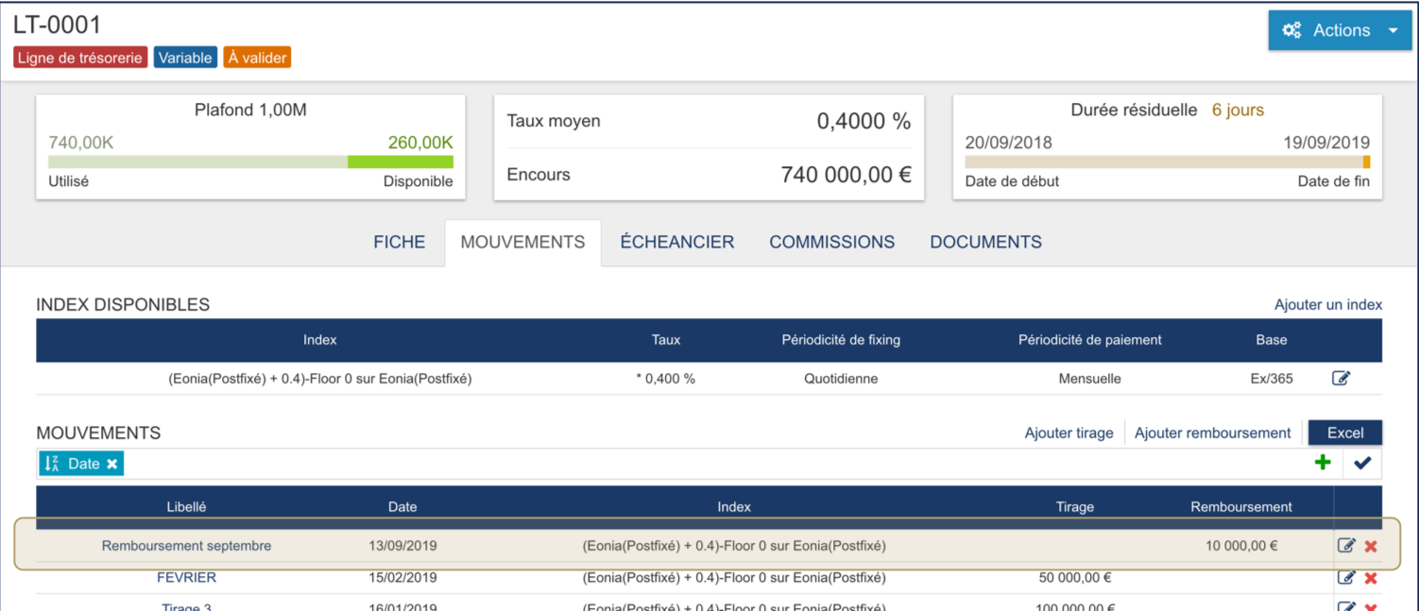Click Ajouter tirage link

(1069, 433)
